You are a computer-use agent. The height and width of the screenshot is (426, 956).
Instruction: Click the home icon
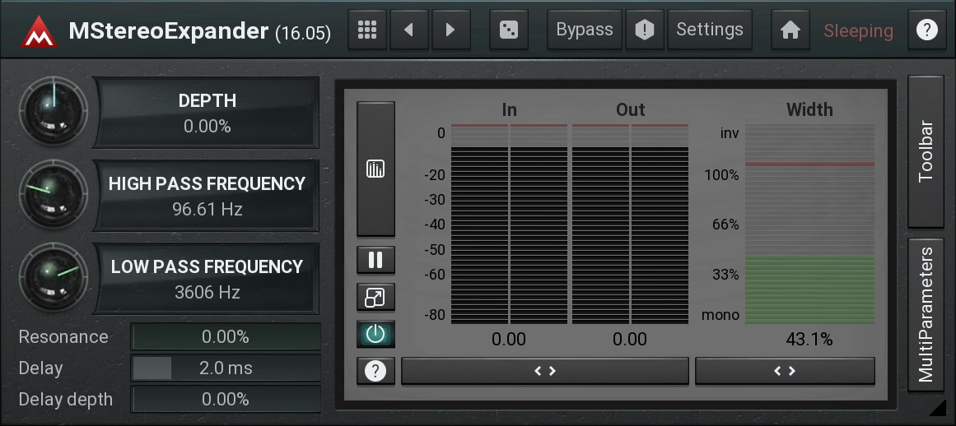[790, 30]
